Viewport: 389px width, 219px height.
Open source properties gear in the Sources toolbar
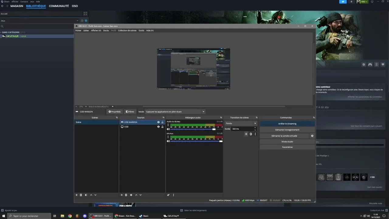(x=131, y=195)
